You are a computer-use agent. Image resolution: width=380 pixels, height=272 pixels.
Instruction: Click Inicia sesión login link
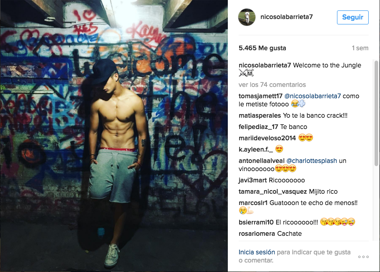[x=257, y=252]
